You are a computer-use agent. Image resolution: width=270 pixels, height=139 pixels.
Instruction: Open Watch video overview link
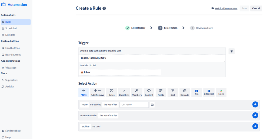click(x=226, y=8)
